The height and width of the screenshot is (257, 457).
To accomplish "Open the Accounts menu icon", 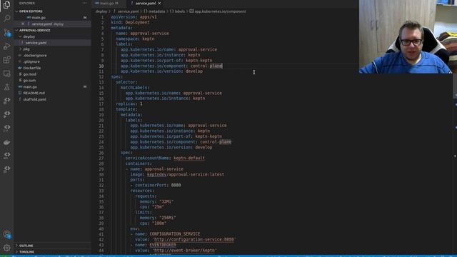I will tap(6, 234).
